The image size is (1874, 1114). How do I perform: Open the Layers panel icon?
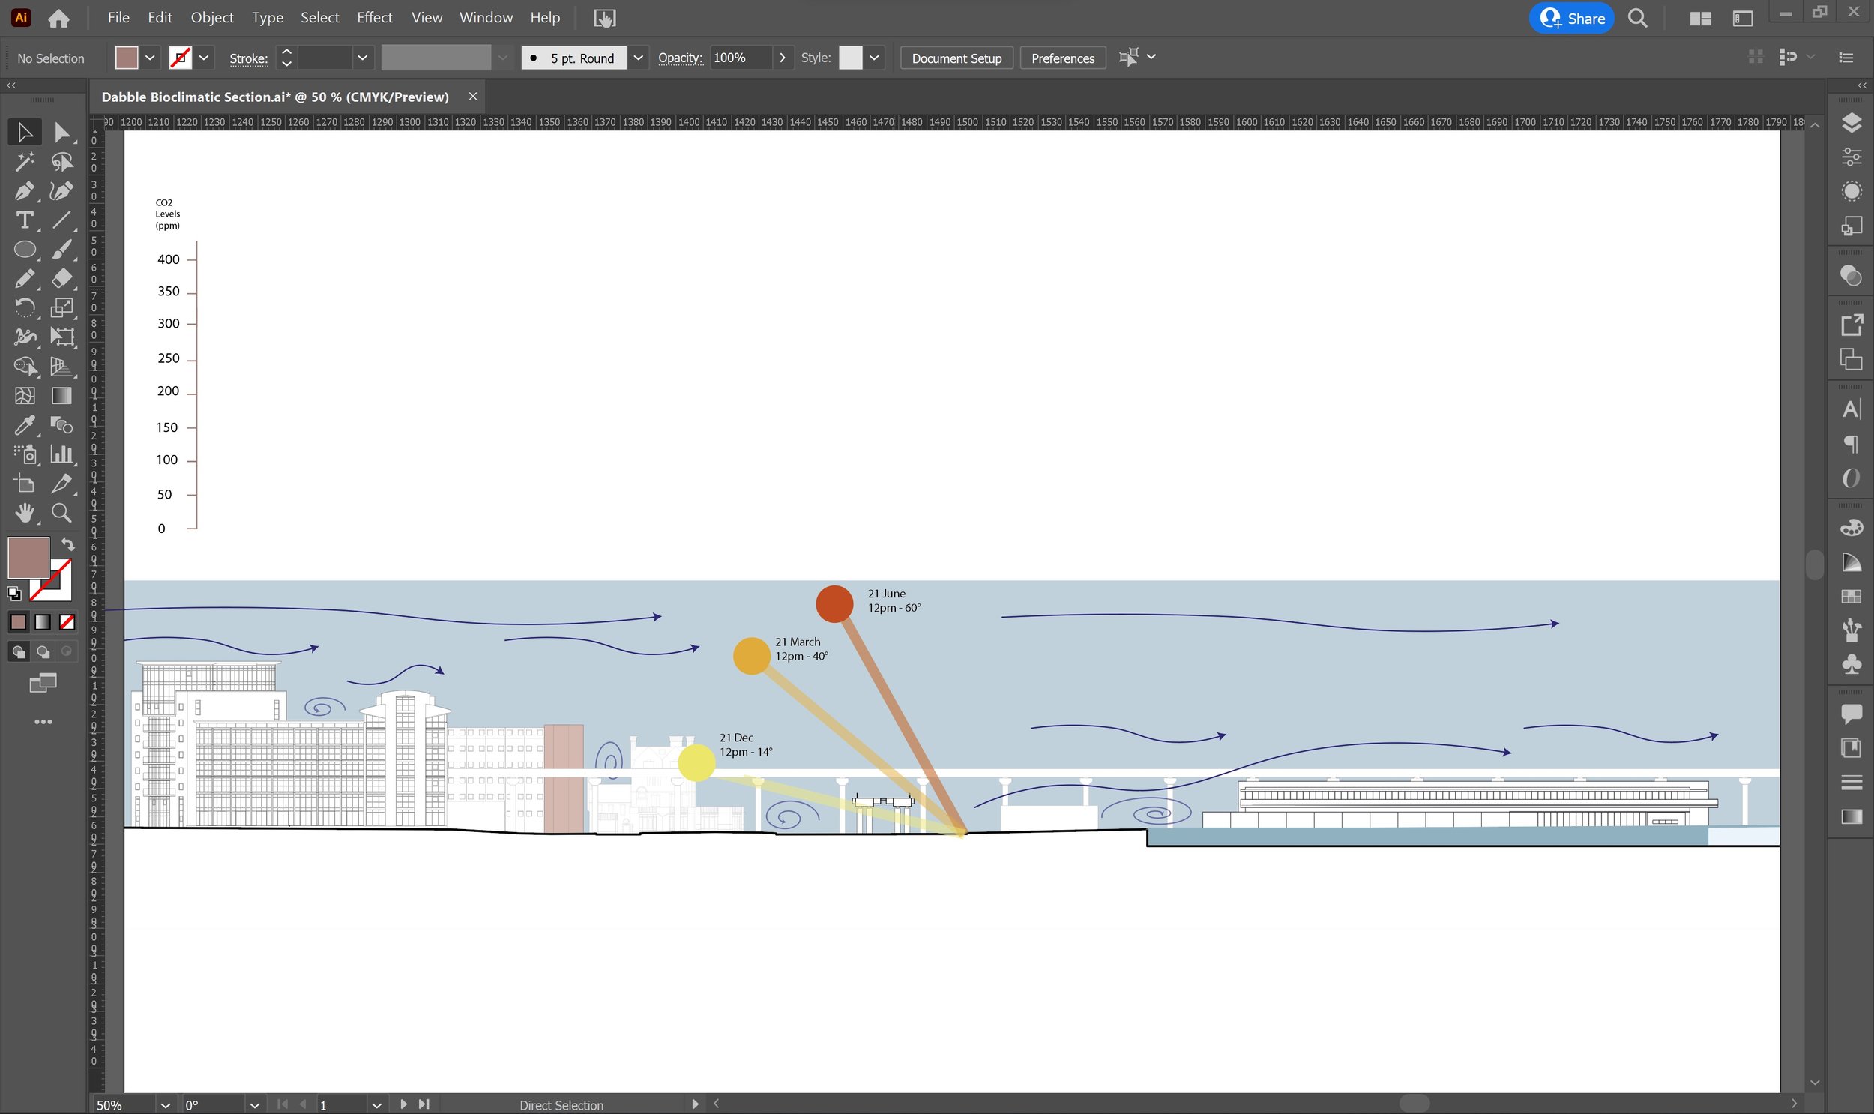point(1851,122)
